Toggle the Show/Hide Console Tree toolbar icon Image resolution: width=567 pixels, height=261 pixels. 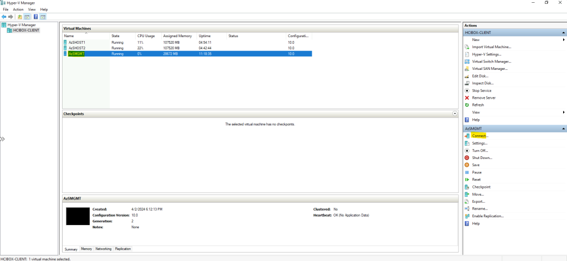27,17
